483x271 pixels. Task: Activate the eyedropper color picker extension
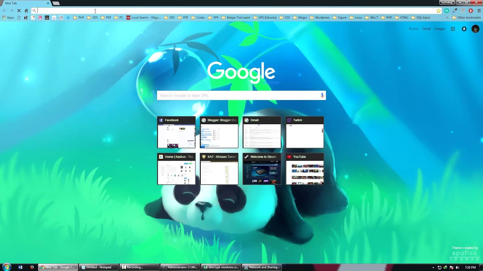[455, 11]
